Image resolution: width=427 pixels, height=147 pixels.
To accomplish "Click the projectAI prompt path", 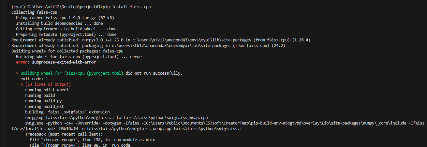I will pyautogui.click(x=63, y=7).
